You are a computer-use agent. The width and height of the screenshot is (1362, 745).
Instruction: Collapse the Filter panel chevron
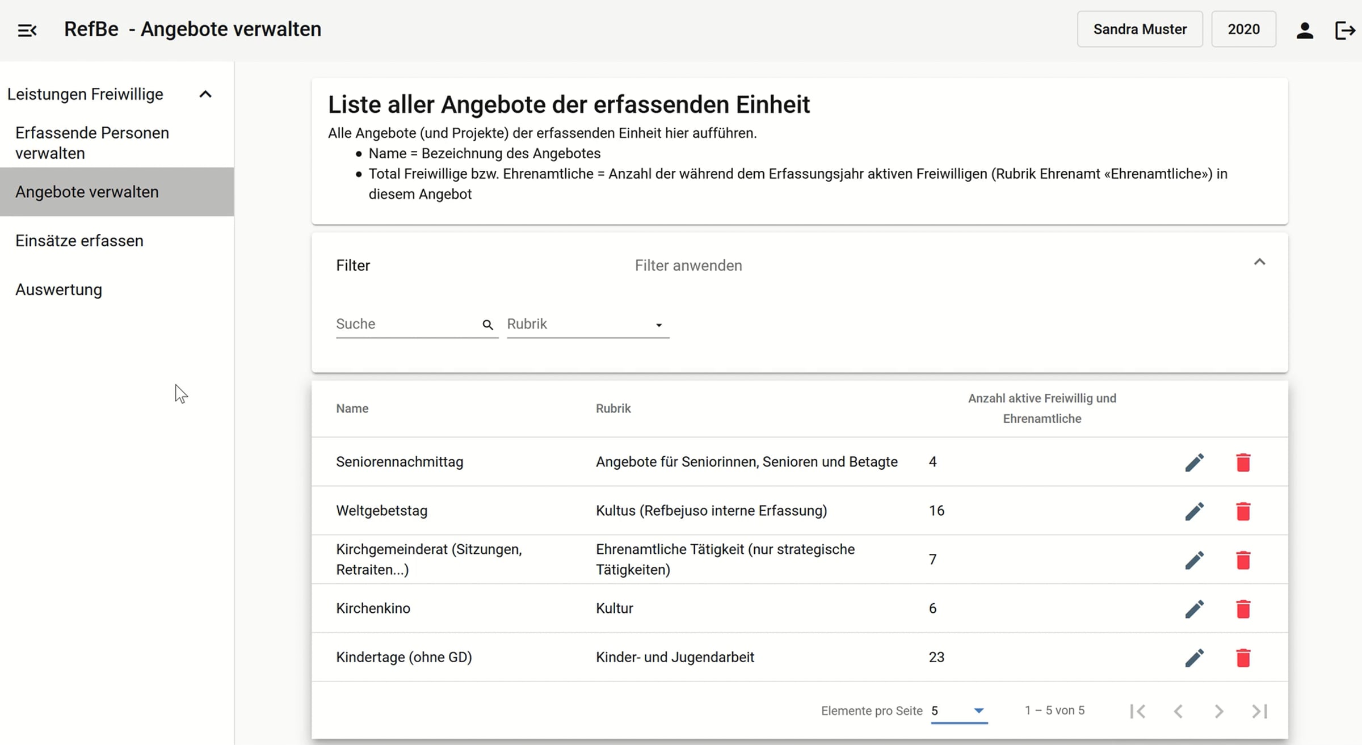[x=1259, y=262]
